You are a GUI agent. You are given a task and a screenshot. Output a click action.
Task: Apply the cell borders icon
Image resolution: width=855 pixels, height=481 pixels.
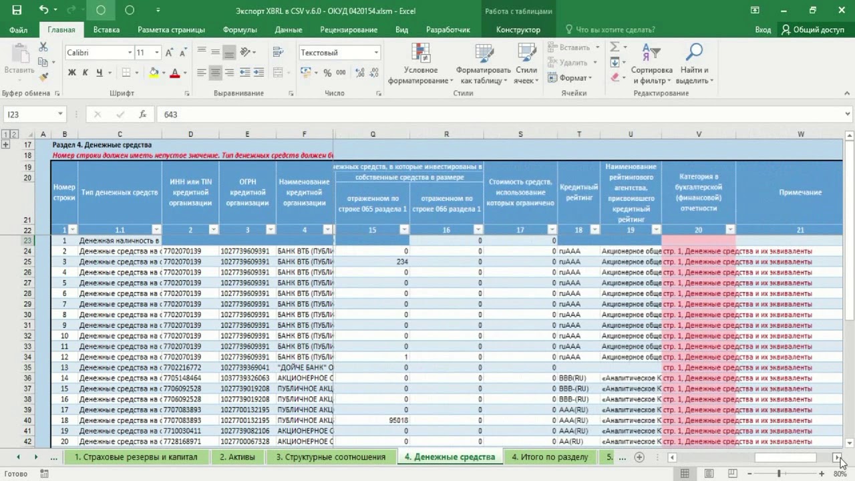click(x=126, y=73)
